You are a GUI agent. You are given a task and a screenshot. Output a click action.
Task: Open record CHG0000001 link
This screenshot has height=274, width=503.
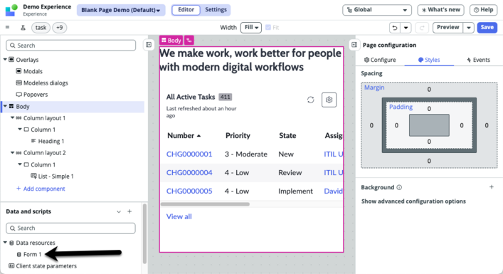coord(189,154)
